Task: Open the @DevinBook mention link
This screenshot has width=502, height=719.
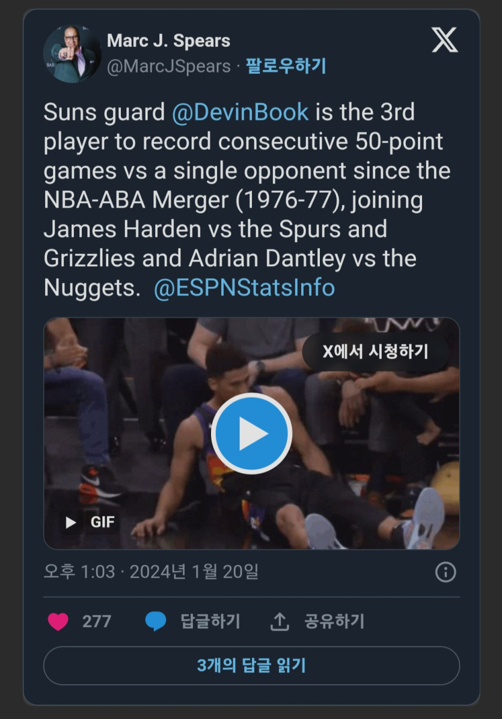Action: tap(240, 112)
